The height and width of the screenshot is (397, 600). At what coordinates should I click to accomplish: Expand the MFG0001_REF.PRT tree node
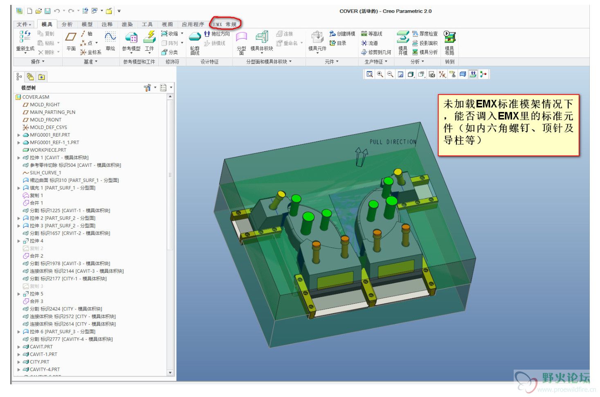(19, 135)
